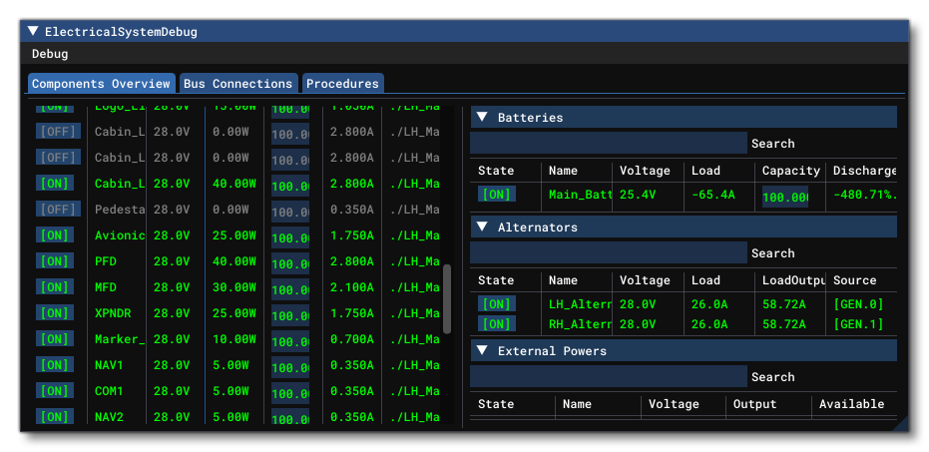929x452 pixels.
Task: Collapse the Batteries section
Action: (481, 118)
